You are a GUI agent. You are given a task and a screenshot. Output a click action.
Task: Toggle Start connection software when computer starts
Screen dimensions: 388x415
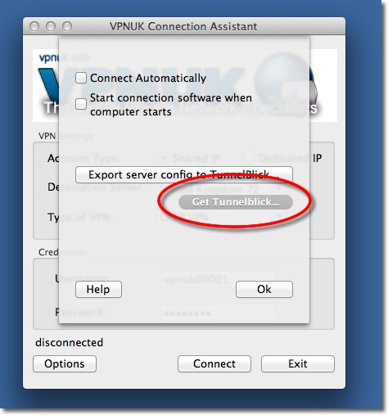point(81,104)
